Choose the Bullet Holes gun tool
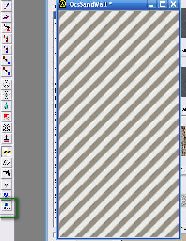 pos(7,173)
